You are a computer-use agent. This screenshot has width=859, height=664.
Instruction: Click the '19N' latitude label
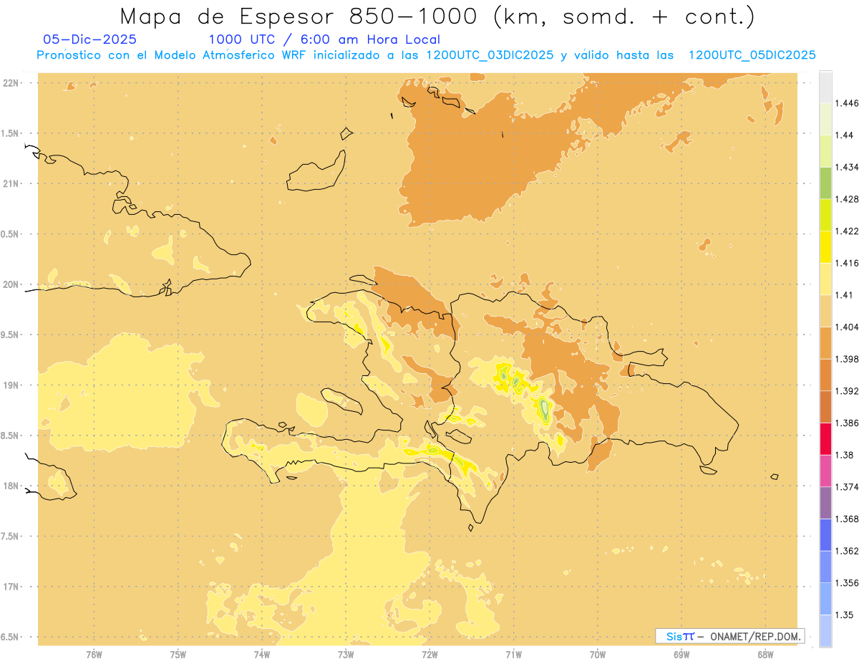pyautogui.click(x=11, y=385)
